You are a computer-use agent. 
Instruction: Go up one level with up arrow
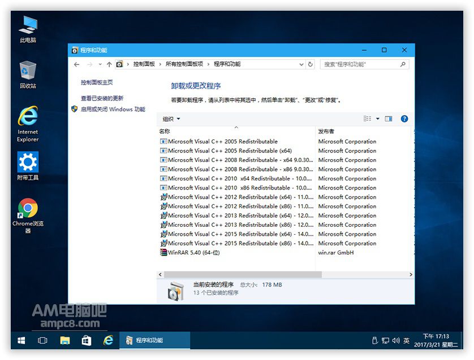[x=109, y=64]
